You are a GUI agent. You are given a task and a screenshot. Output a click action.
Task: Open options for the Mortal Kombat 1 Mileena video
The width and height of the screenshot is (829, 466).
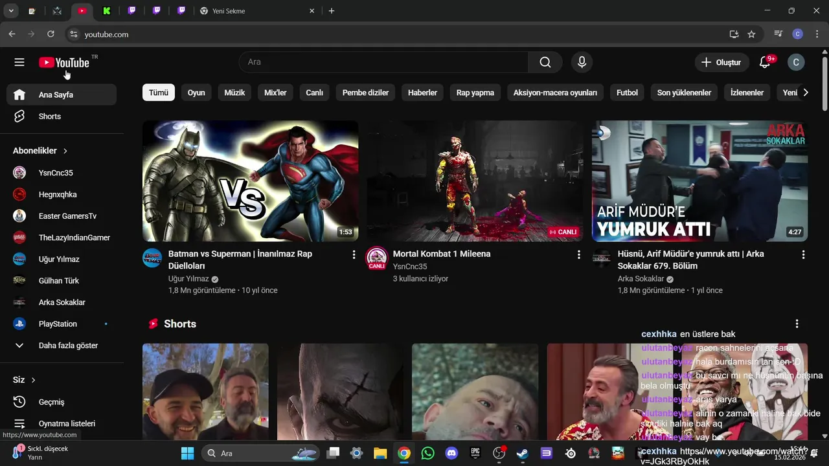[x=578, y=255]
